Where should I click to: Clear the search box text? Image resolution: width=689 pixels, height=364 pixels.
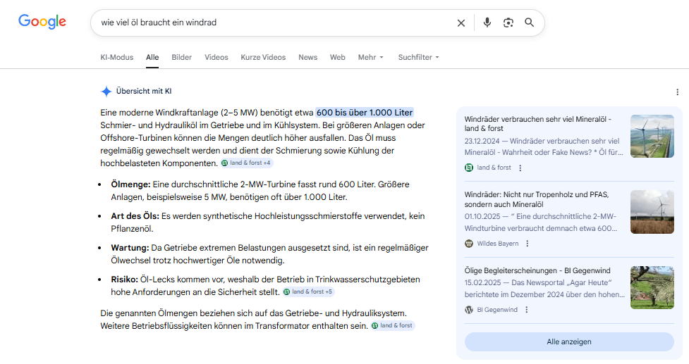click(461, 23)
